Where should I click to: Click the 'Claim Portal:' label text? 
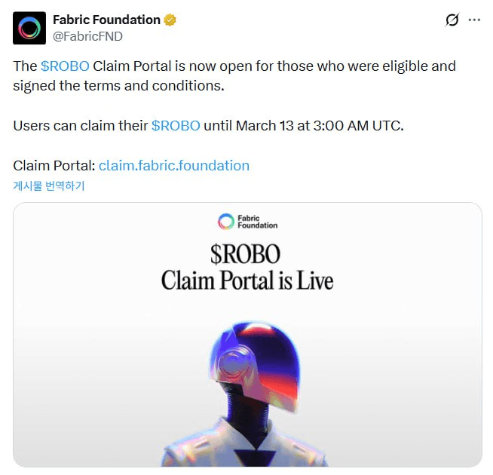[54, 165]
